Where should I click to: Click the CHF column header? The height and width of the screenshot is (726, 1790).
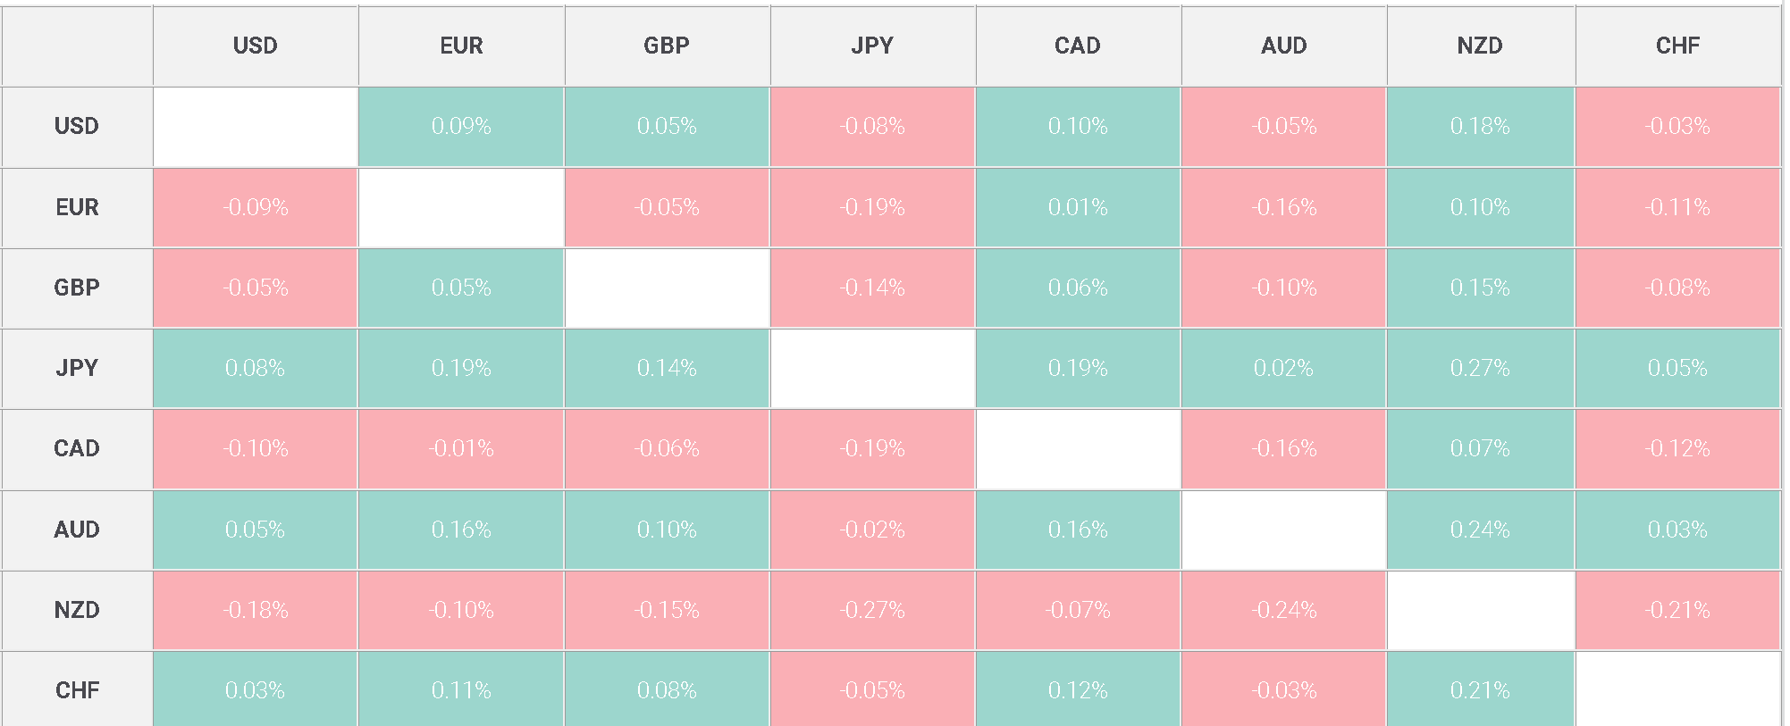point(1677,46)
